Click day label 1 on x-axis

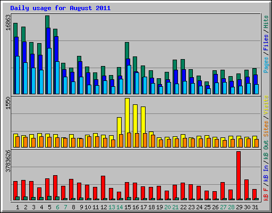18,207
